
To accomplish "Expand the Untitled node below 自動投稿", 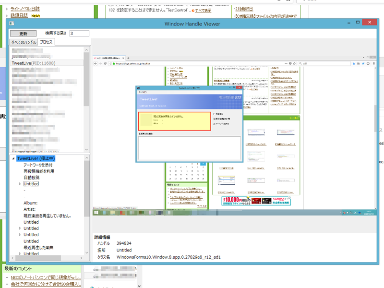I will point(20,184).
